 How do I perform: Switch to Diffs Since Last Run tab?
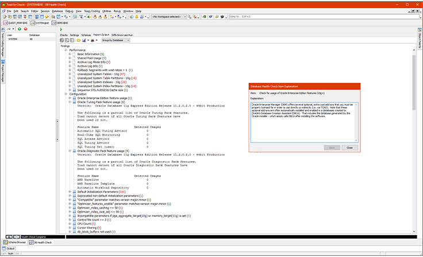[x=122, y=35]
